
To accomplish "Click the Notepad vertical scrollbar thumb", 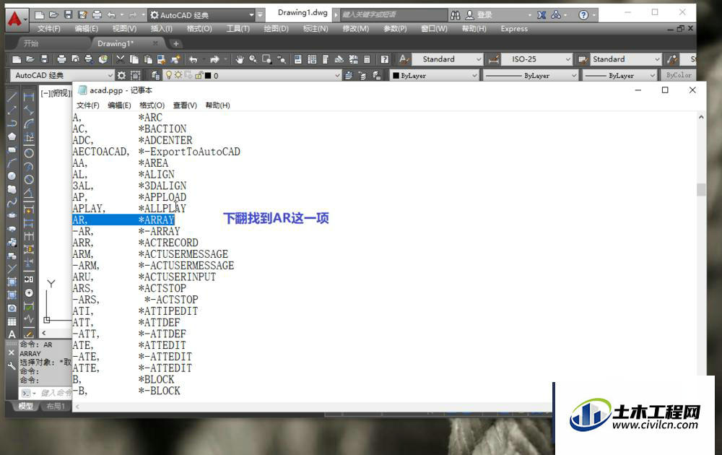I will point(701,189).
